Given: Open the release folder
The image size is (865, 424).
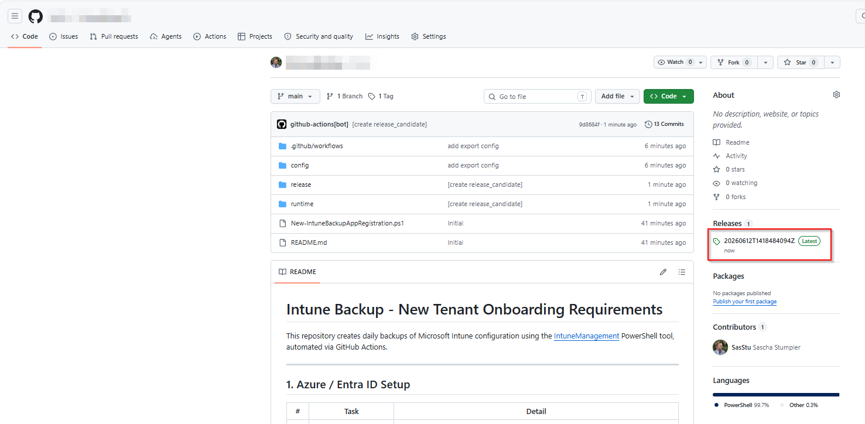Looking at the screenshot, I should (x=301, y=184).
